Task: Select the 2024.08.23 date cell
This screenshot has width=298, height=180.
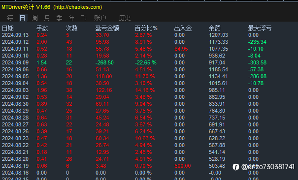Action: [x=15, y=138]
